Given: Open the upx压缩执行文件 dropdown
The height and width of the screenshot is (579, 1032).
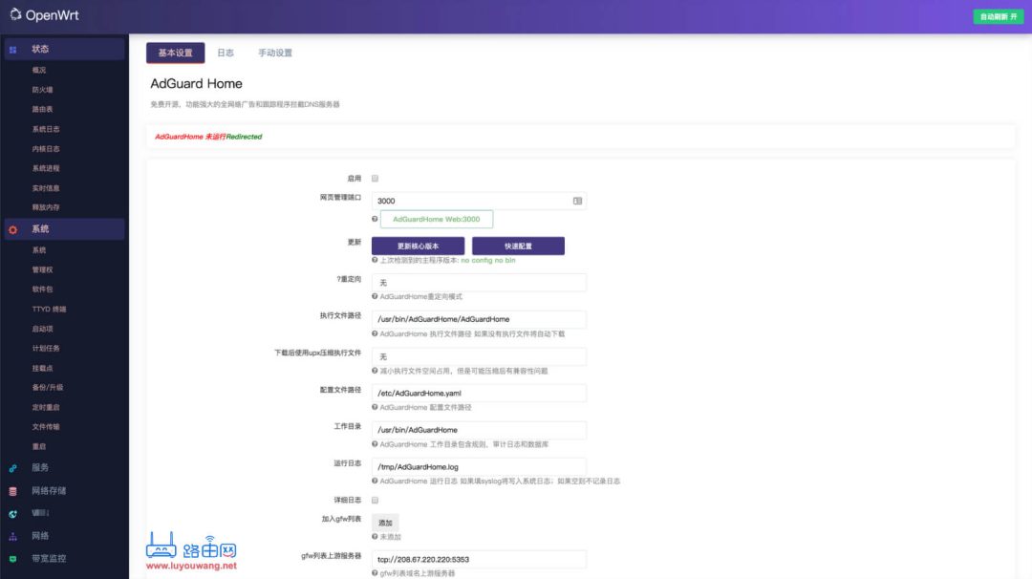Looking at the screenshot, I should (479, 356).
